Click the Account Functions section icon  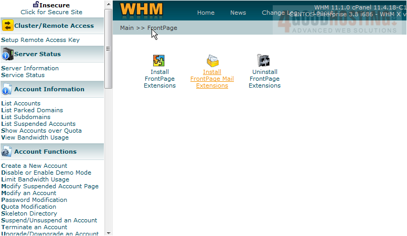point(7,152)
